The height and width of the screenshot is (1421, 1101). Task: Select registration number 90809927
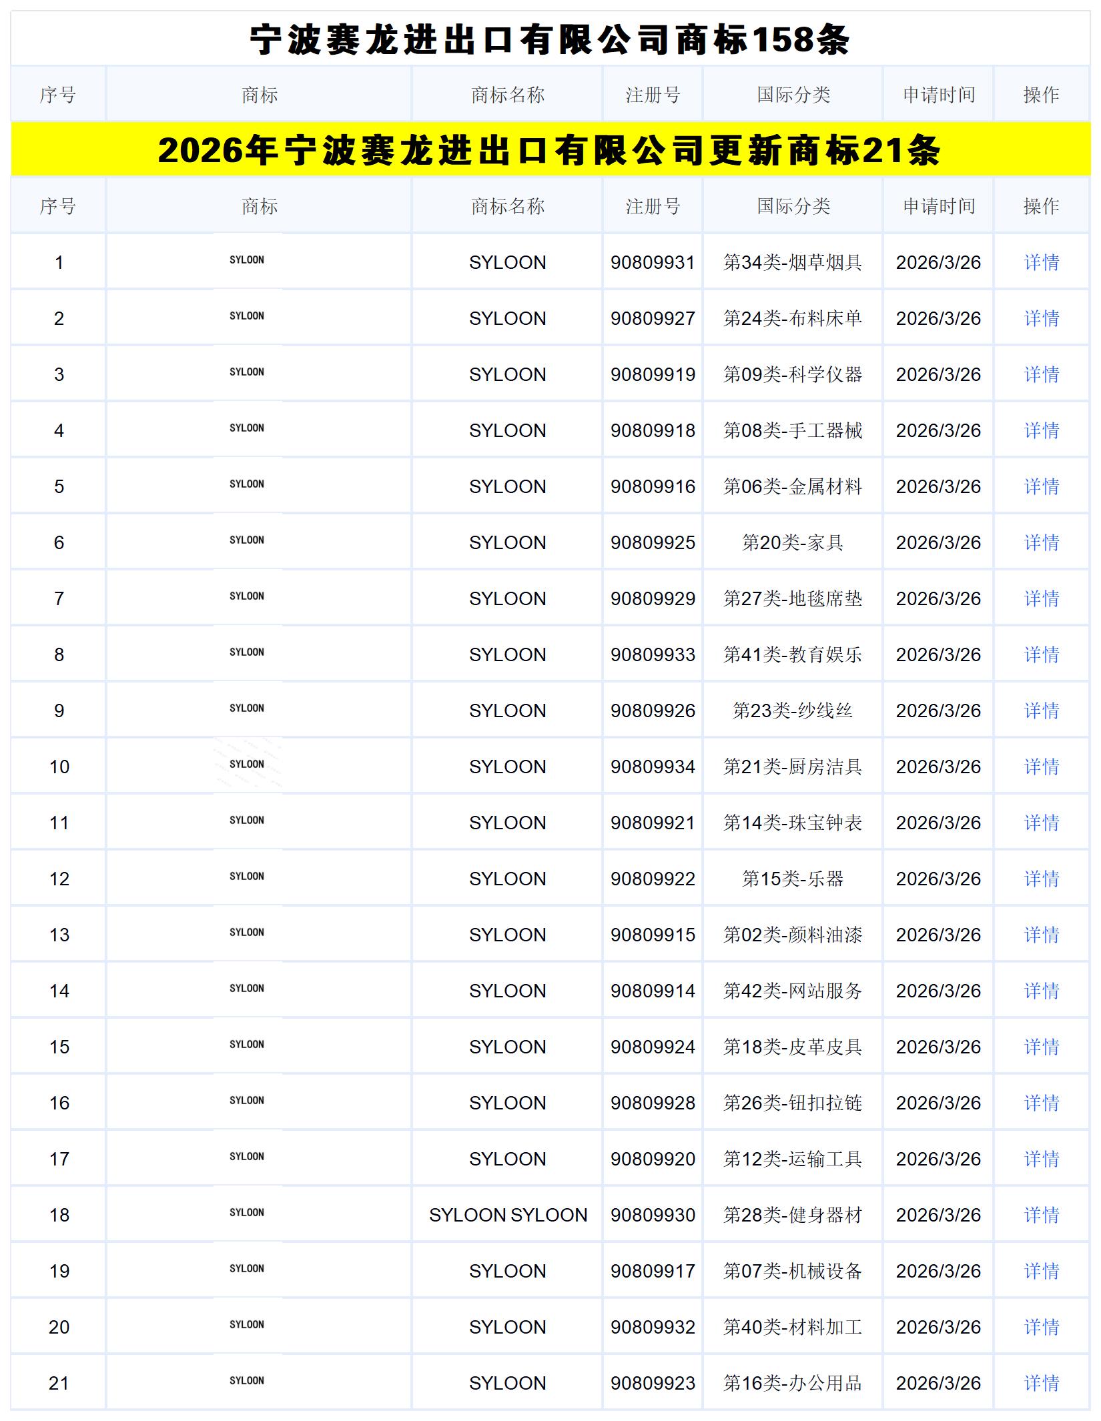pyautogui.click(x=653, y=318)
